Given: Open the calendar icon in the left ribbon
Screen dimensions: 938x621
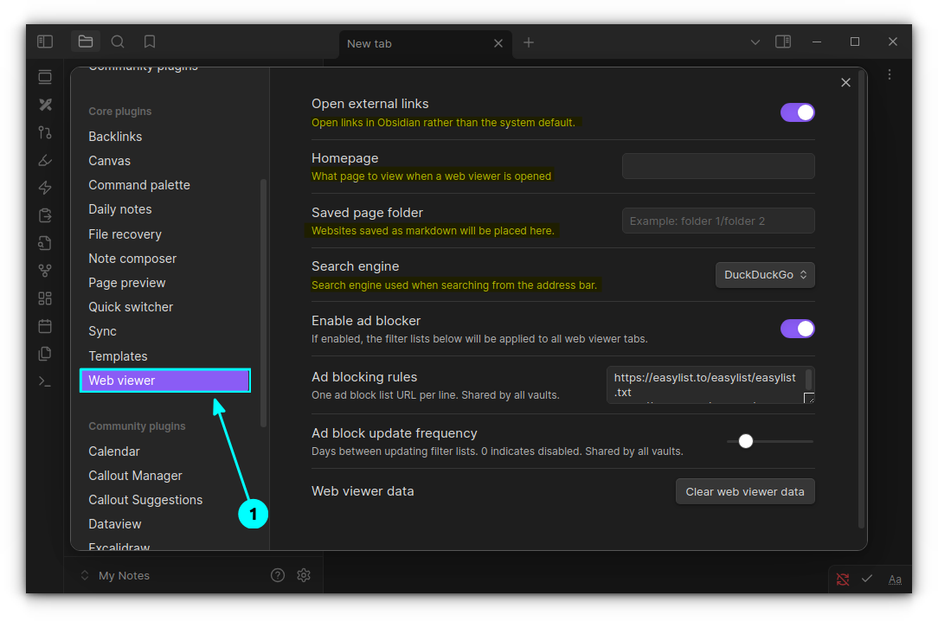Looking at the screenshot, I should [45, 326].
